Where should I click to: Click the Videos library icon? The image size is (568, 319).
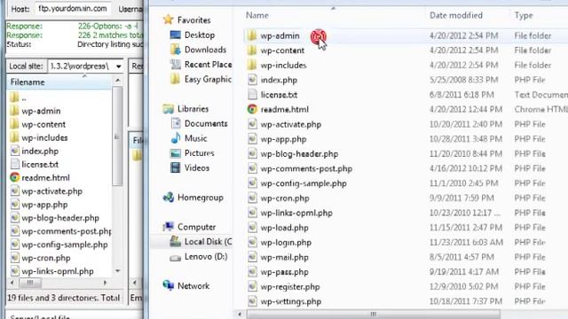[x=176, y=167]
